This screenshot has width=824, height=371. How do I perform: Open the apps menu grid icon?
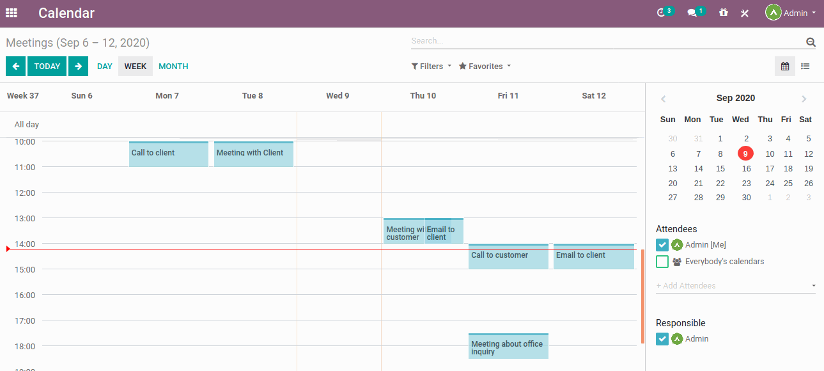pyautogui.click(x=12, y=13)
